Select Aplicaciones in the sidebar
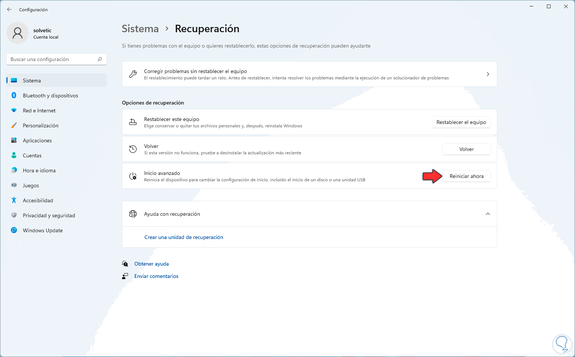Viewport: 575px width, 357px height. click(x=37, y=140)
